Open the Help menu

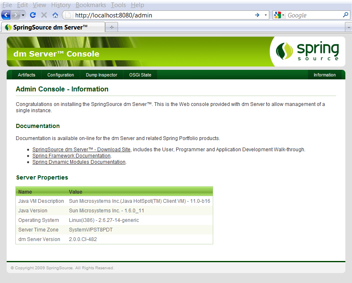[138, 5]
